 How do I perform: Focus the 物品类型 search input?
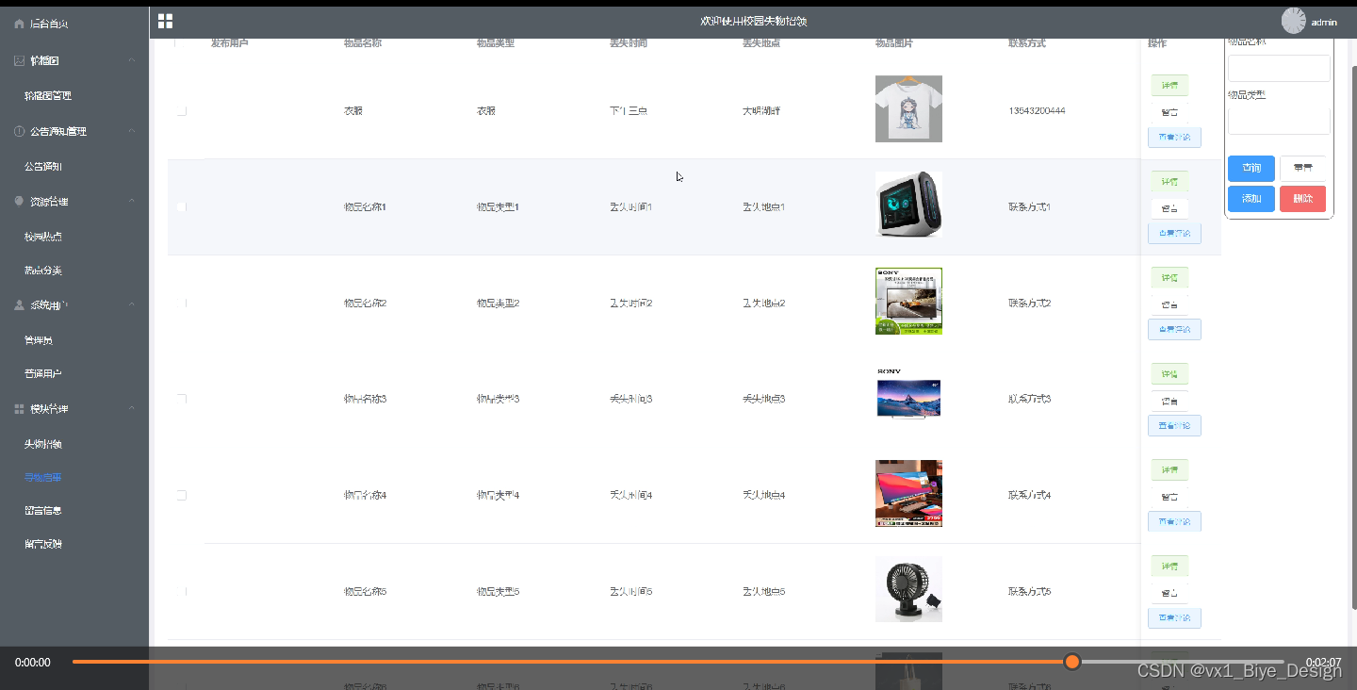(1279, 122)
